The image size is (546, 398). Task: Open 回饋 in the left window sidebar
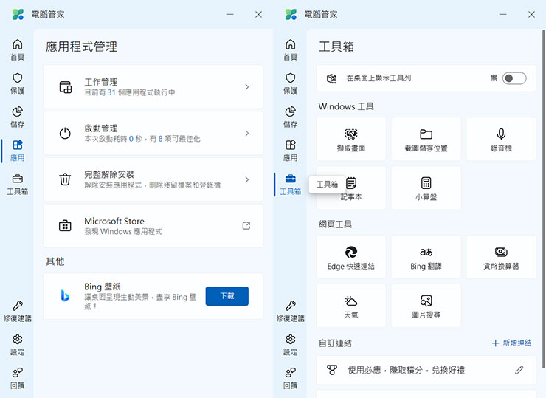click(x=18, y=379)
